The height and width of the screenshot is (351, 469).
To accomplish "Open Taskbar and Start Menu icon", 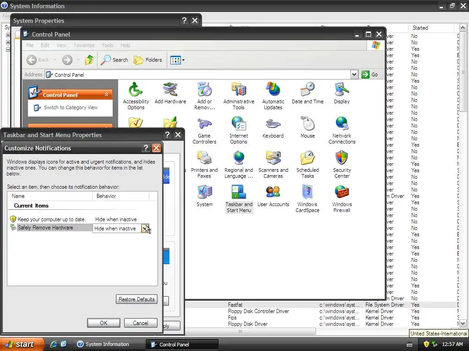I will pos(239,199).
